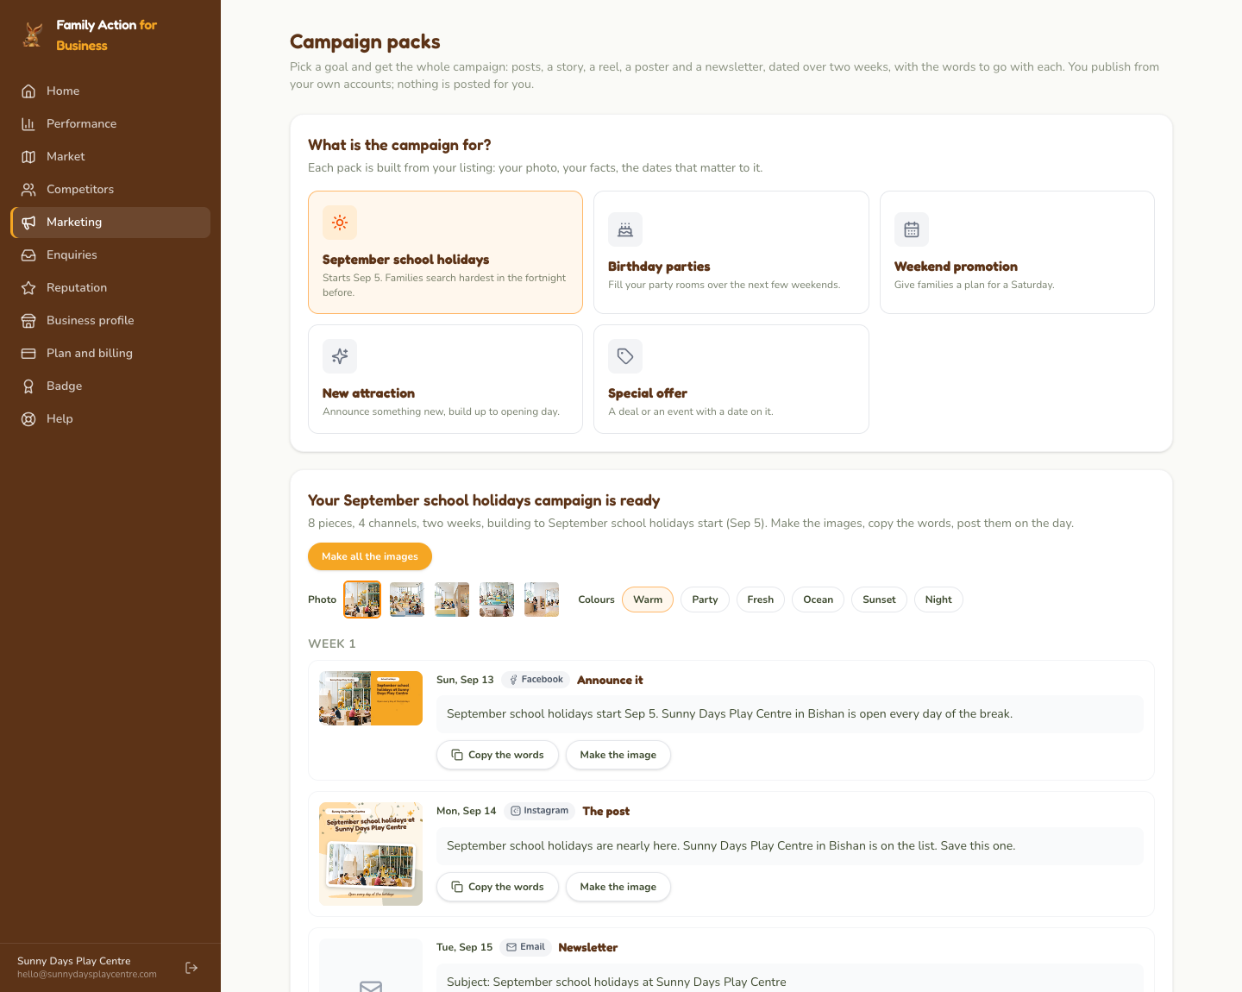This screenshot has height=992, width=1242.
Task: Select the fourth campaign photo thumbnail
Action: (x=497, y=600)
